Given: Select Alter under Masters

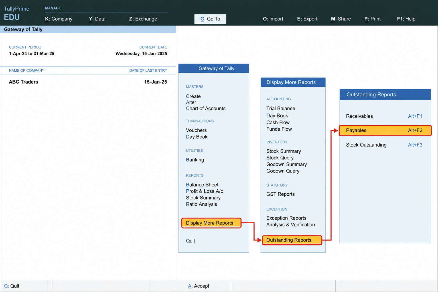Looking at the screenshot, I should click(x=191, y=102).
